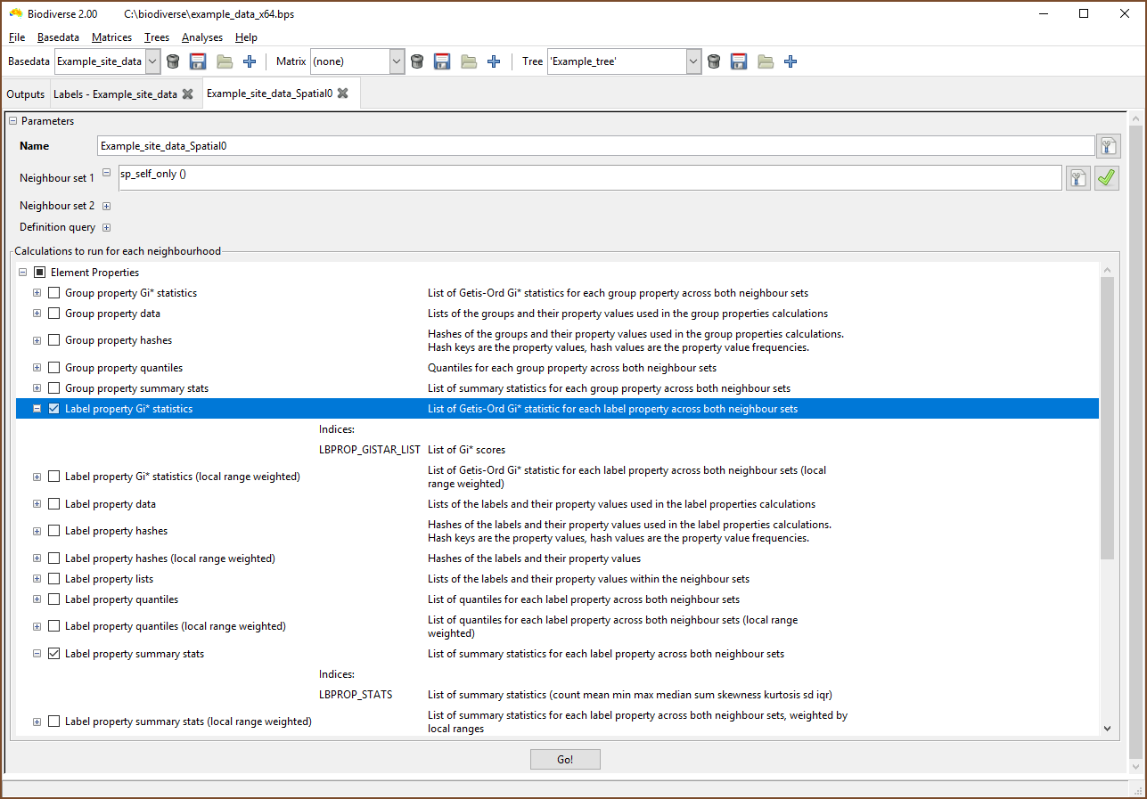Check the Label property quantiles calculation
Image resolution: width=1147 pixels, height=799 pixels.
53,599
